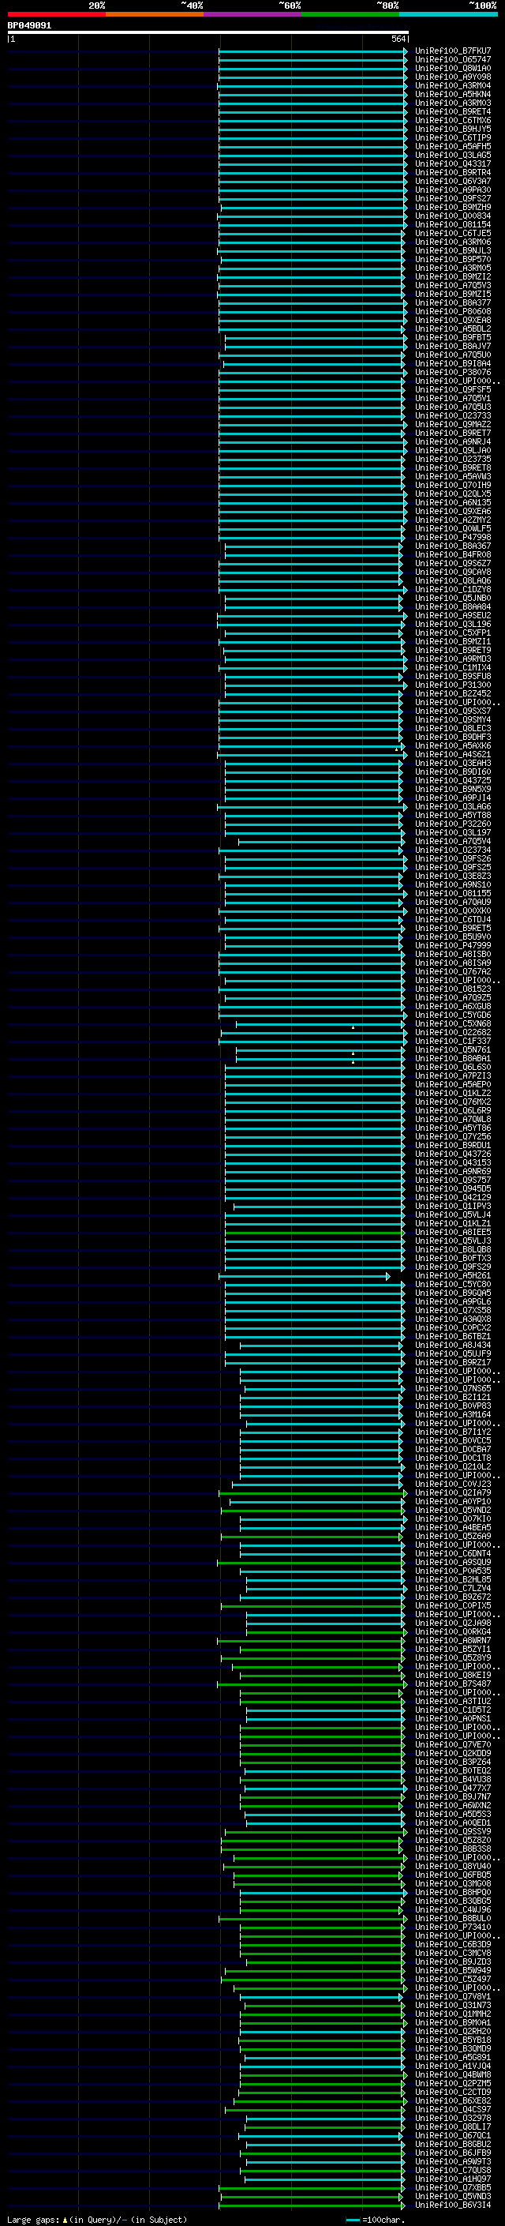
Task: Choose the UniRef100_B6V3I4 entry
Action: coord(452,2205)
